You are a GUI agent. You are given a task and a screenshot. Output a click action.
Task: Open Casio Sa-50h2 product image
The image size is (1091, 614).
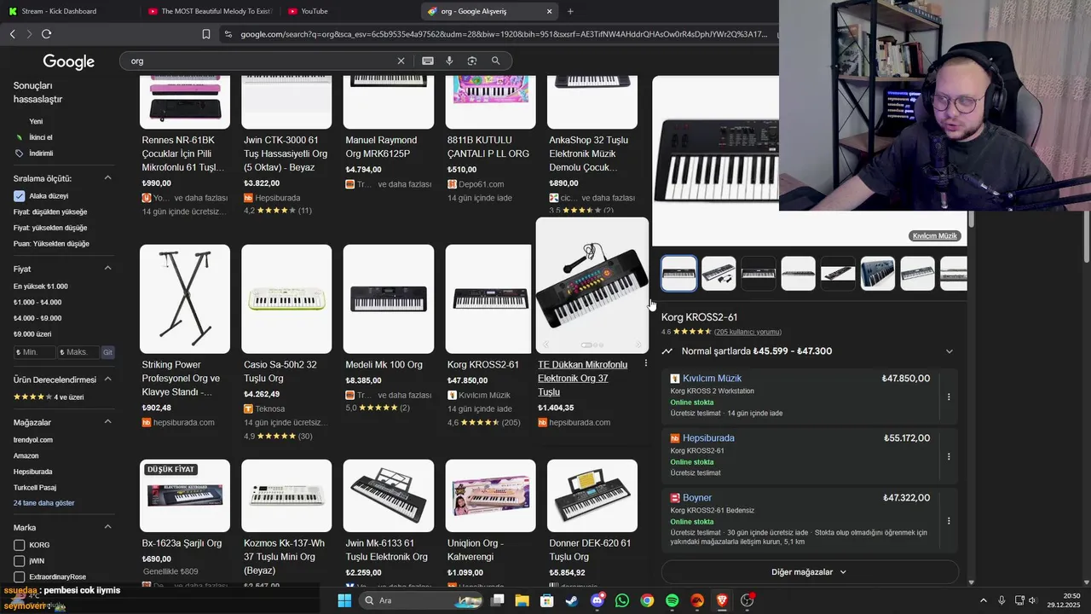[286, 298]
